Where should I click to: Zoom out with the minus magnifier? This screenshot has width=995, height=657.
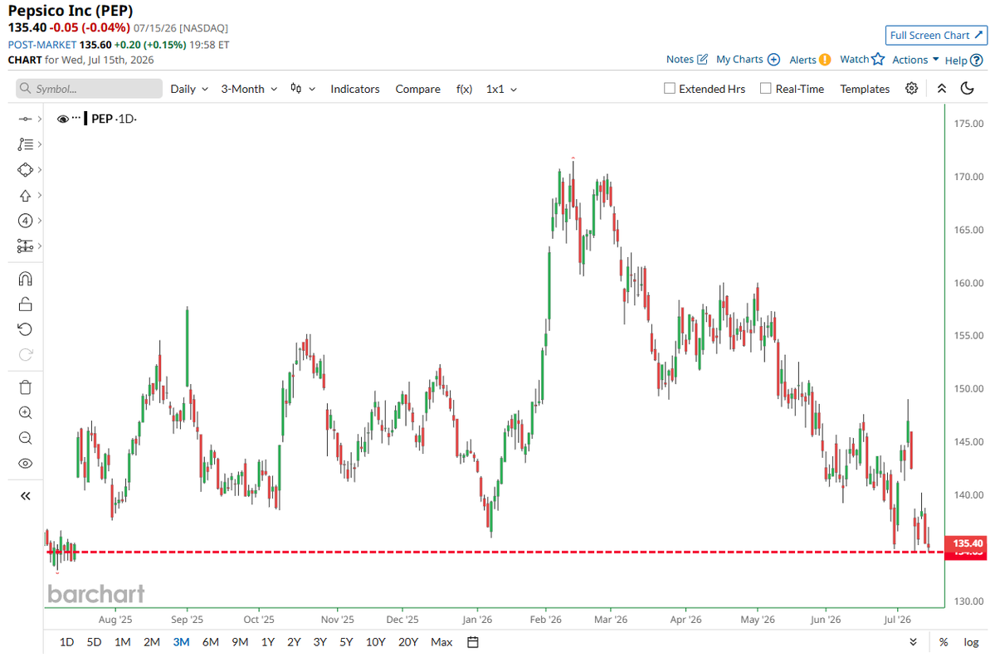[x=25, y=438]
